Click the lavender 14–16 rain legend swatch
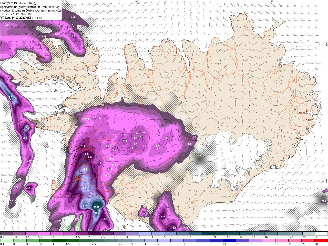Image resolution: width=328 pixels, height=246 pixels. (x=255, y=240)
